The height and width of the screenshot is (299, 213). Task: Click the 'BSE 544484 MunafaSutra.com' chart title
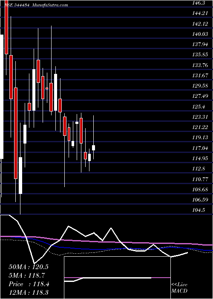[x=36, y=5]
